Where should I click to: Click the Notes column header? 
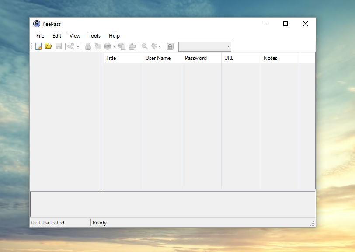(280, 58)
